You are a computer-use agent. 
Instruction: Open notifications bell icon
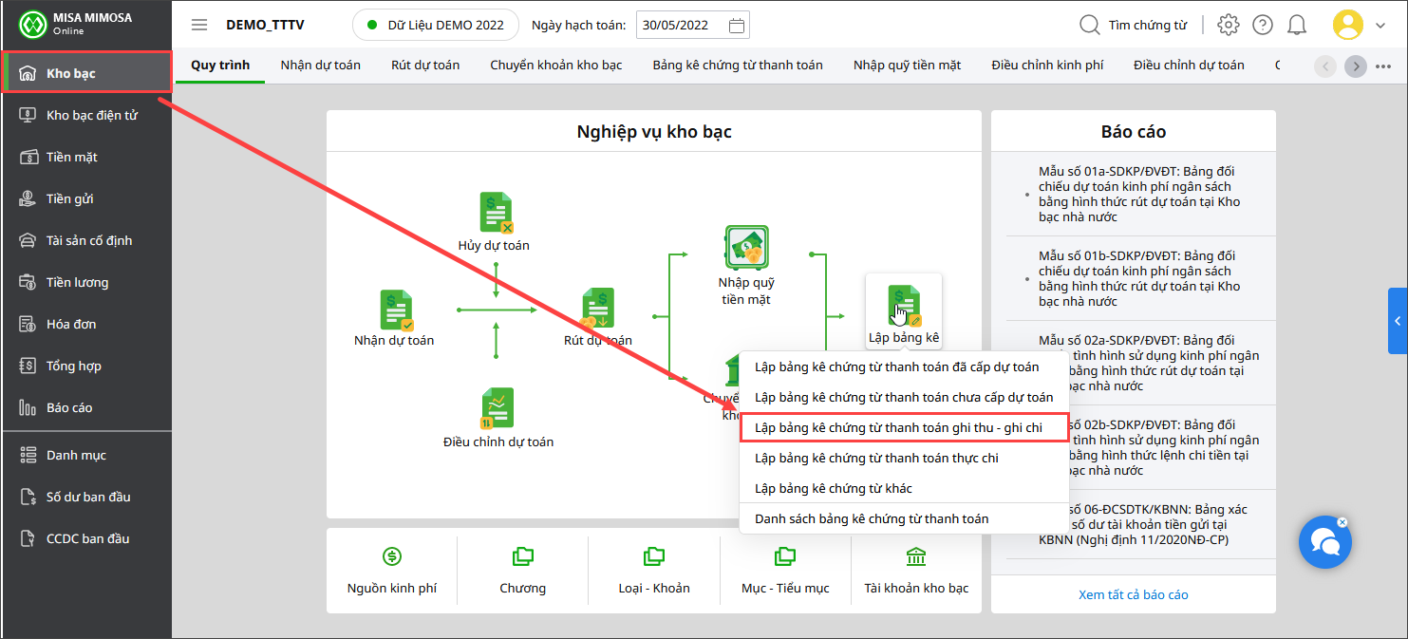tap(1297, 25)
